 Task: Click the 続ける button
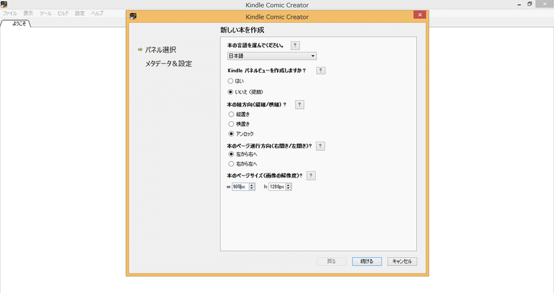[367, 261]
